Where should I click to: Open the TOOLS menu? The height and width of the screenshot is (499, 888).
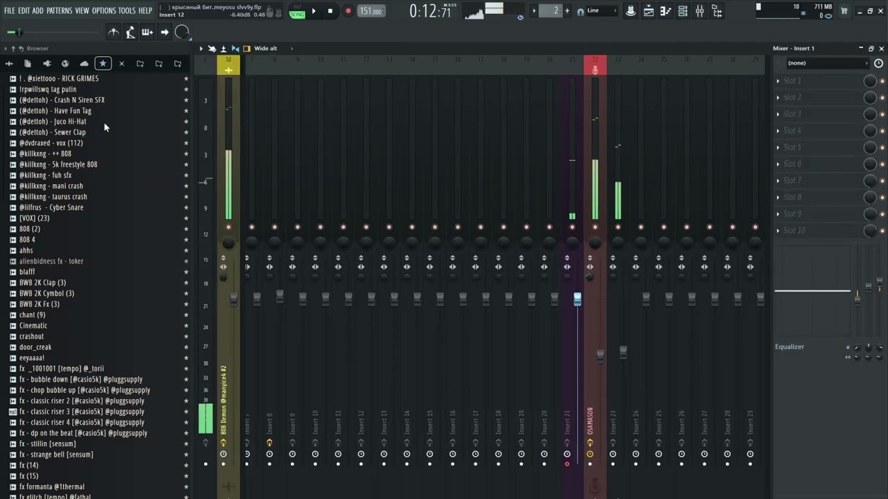click(126, 10)
